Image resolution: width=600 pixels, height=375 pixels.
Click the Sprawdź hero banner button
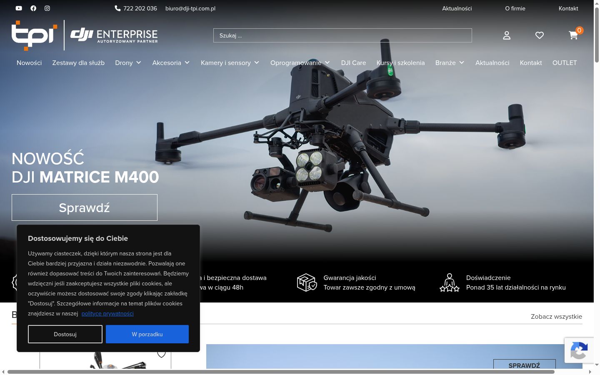85,207
